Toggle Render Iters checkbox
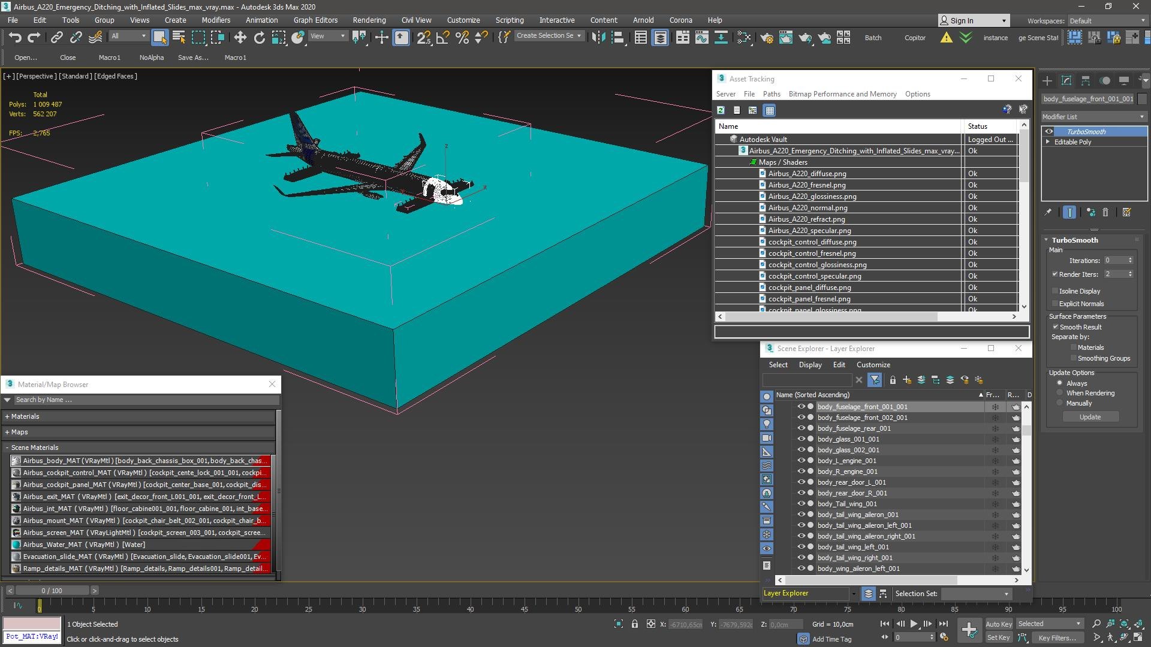This screenshot has width=1151, height=647. coord(1055,274)
